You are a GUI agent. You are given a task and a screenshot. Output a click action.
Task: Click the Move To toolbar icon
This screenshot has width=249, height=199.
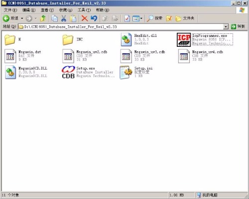point(105,18)
